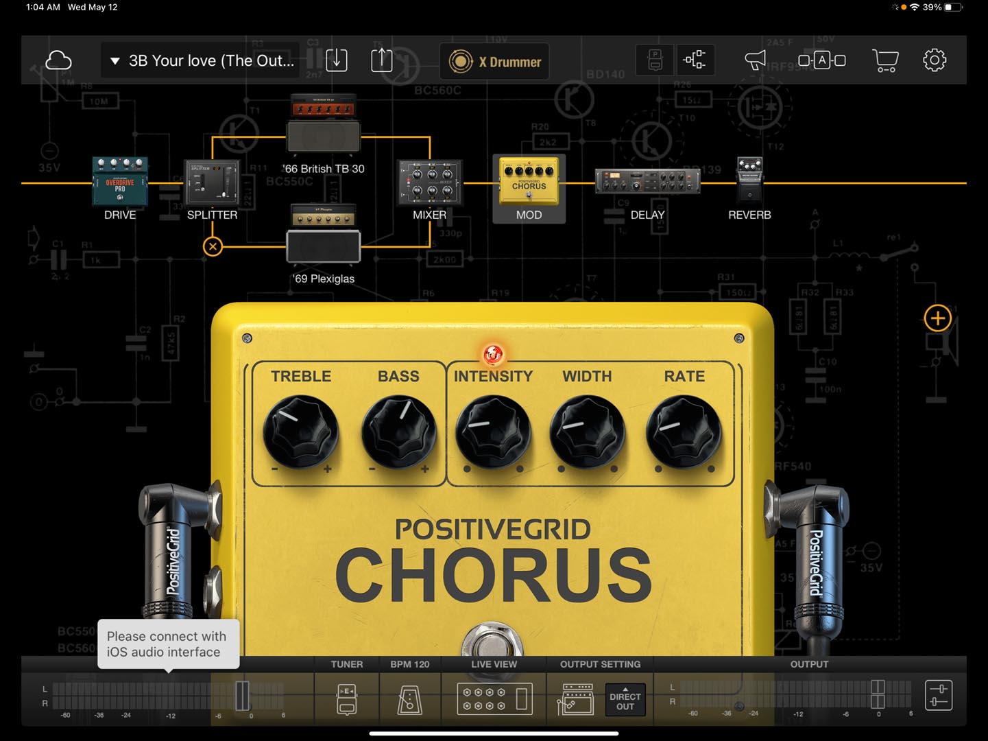This screenshot has height=741, width=988.
Task: Click the preset name '3B Your love'
Action: click(212, 61)
